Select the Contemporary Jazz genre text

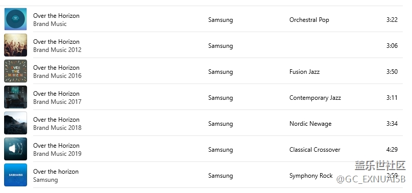pyautogui.click(x=315, y=98)
